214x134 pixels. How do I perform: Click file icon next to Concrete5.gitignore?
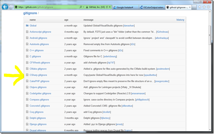click(27, 106)
